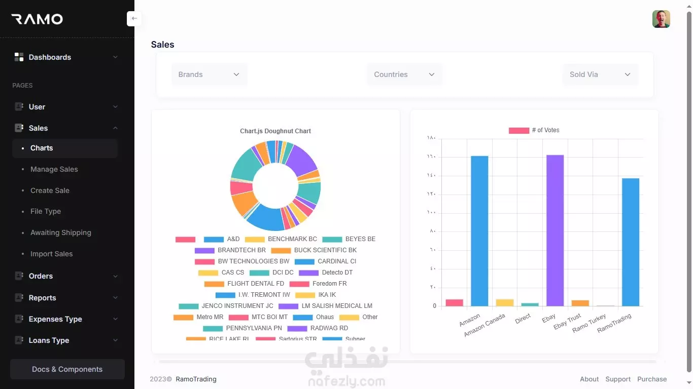Click the Orders menu icon
Screen dimensions: 693x389
pyautogui.click(x=19, y=276)
